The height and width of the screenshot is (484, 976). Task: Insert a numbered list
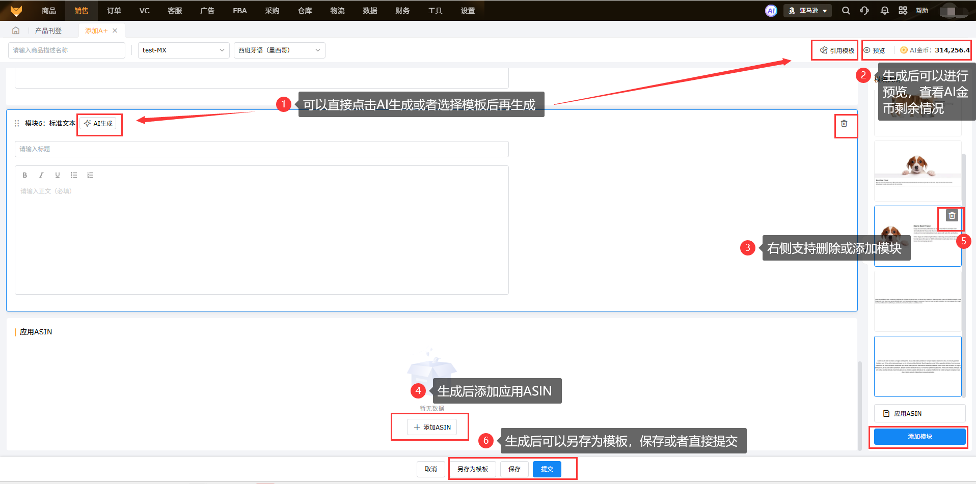click(90, 175)
